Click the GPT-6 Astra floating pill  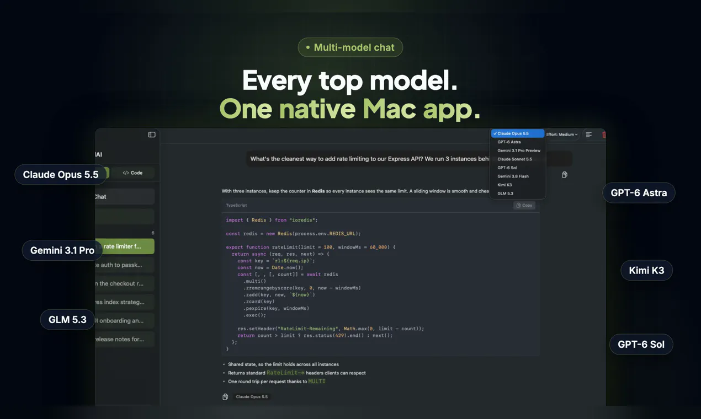(x=639, y=193)
